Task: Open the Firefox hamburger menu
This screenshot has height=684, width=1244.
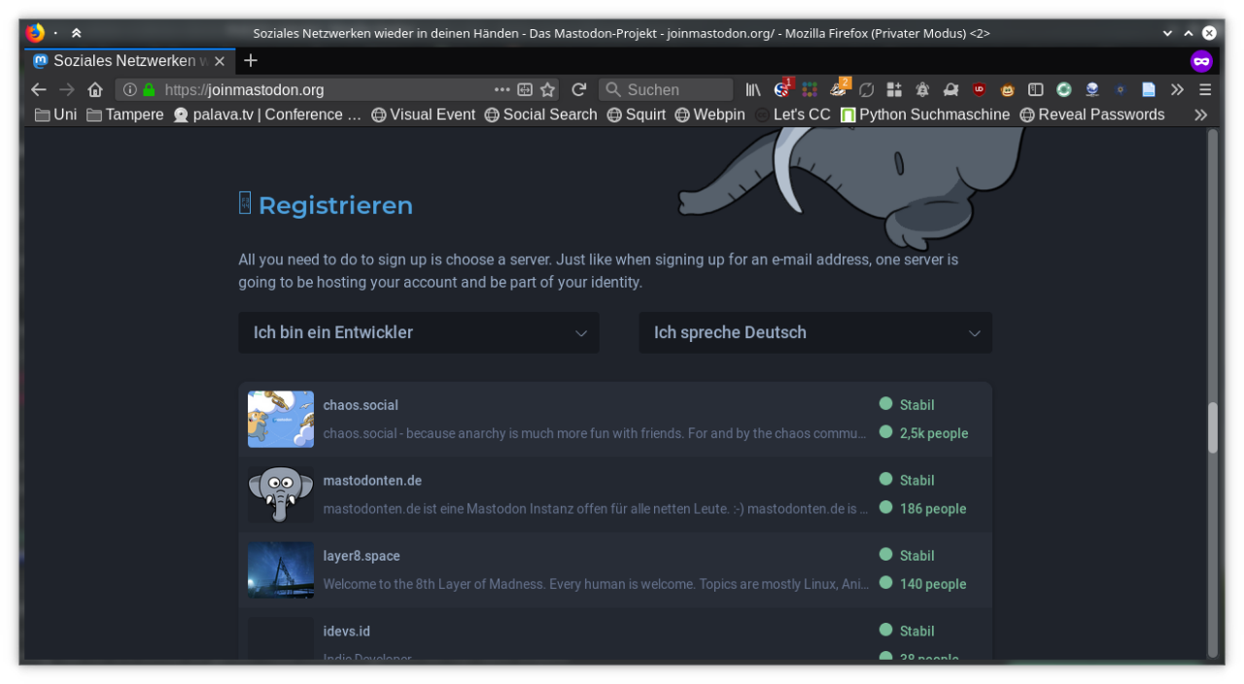Action: [1205, 89]
